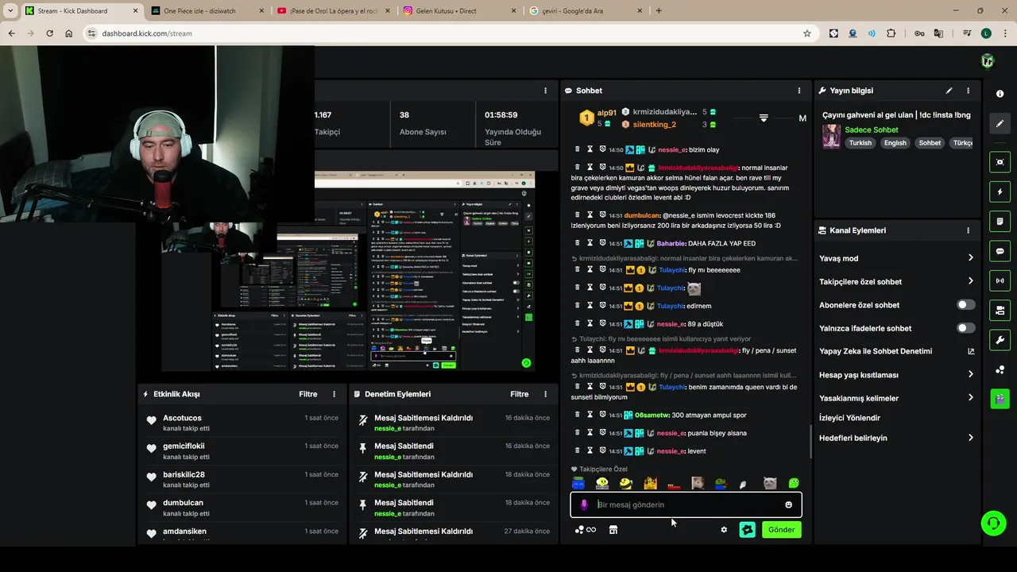Image resolution: width=1017 pixels, height=572 pixels.
Task: Open Etkinlik Akışı three-dot menu
Action: click(x=334, y=394)
